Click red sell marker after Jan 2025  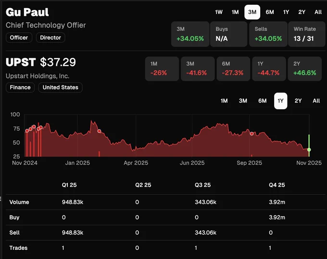[x=99, y=131]
